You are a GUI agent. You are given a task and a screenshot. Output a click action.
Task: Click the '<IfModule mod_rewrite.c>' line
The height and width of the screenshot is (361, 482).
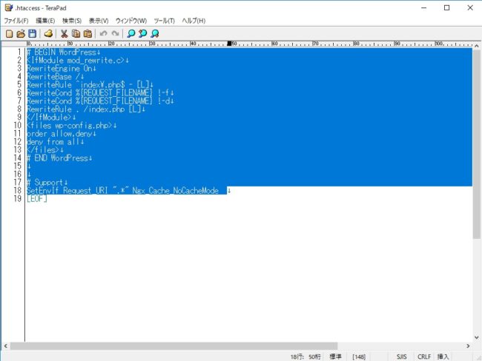point(77,61)
